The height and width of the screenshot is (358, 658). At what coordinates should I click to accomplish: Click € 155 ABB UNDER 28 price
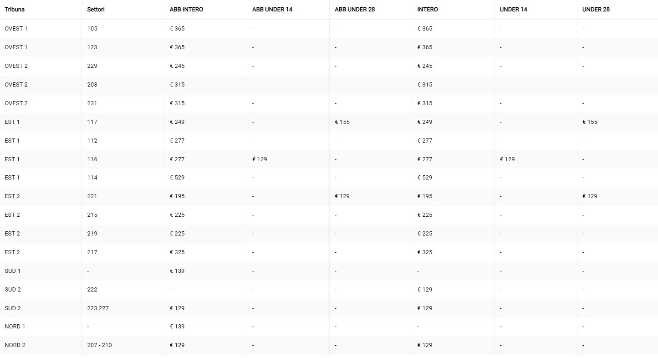tap(342, 122)
